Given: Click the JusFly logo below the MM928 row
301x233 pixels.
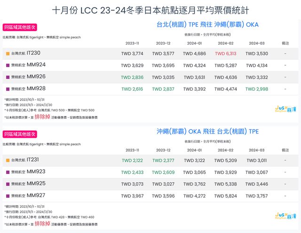Looking at the screenshot, I should tap(283, 108).
